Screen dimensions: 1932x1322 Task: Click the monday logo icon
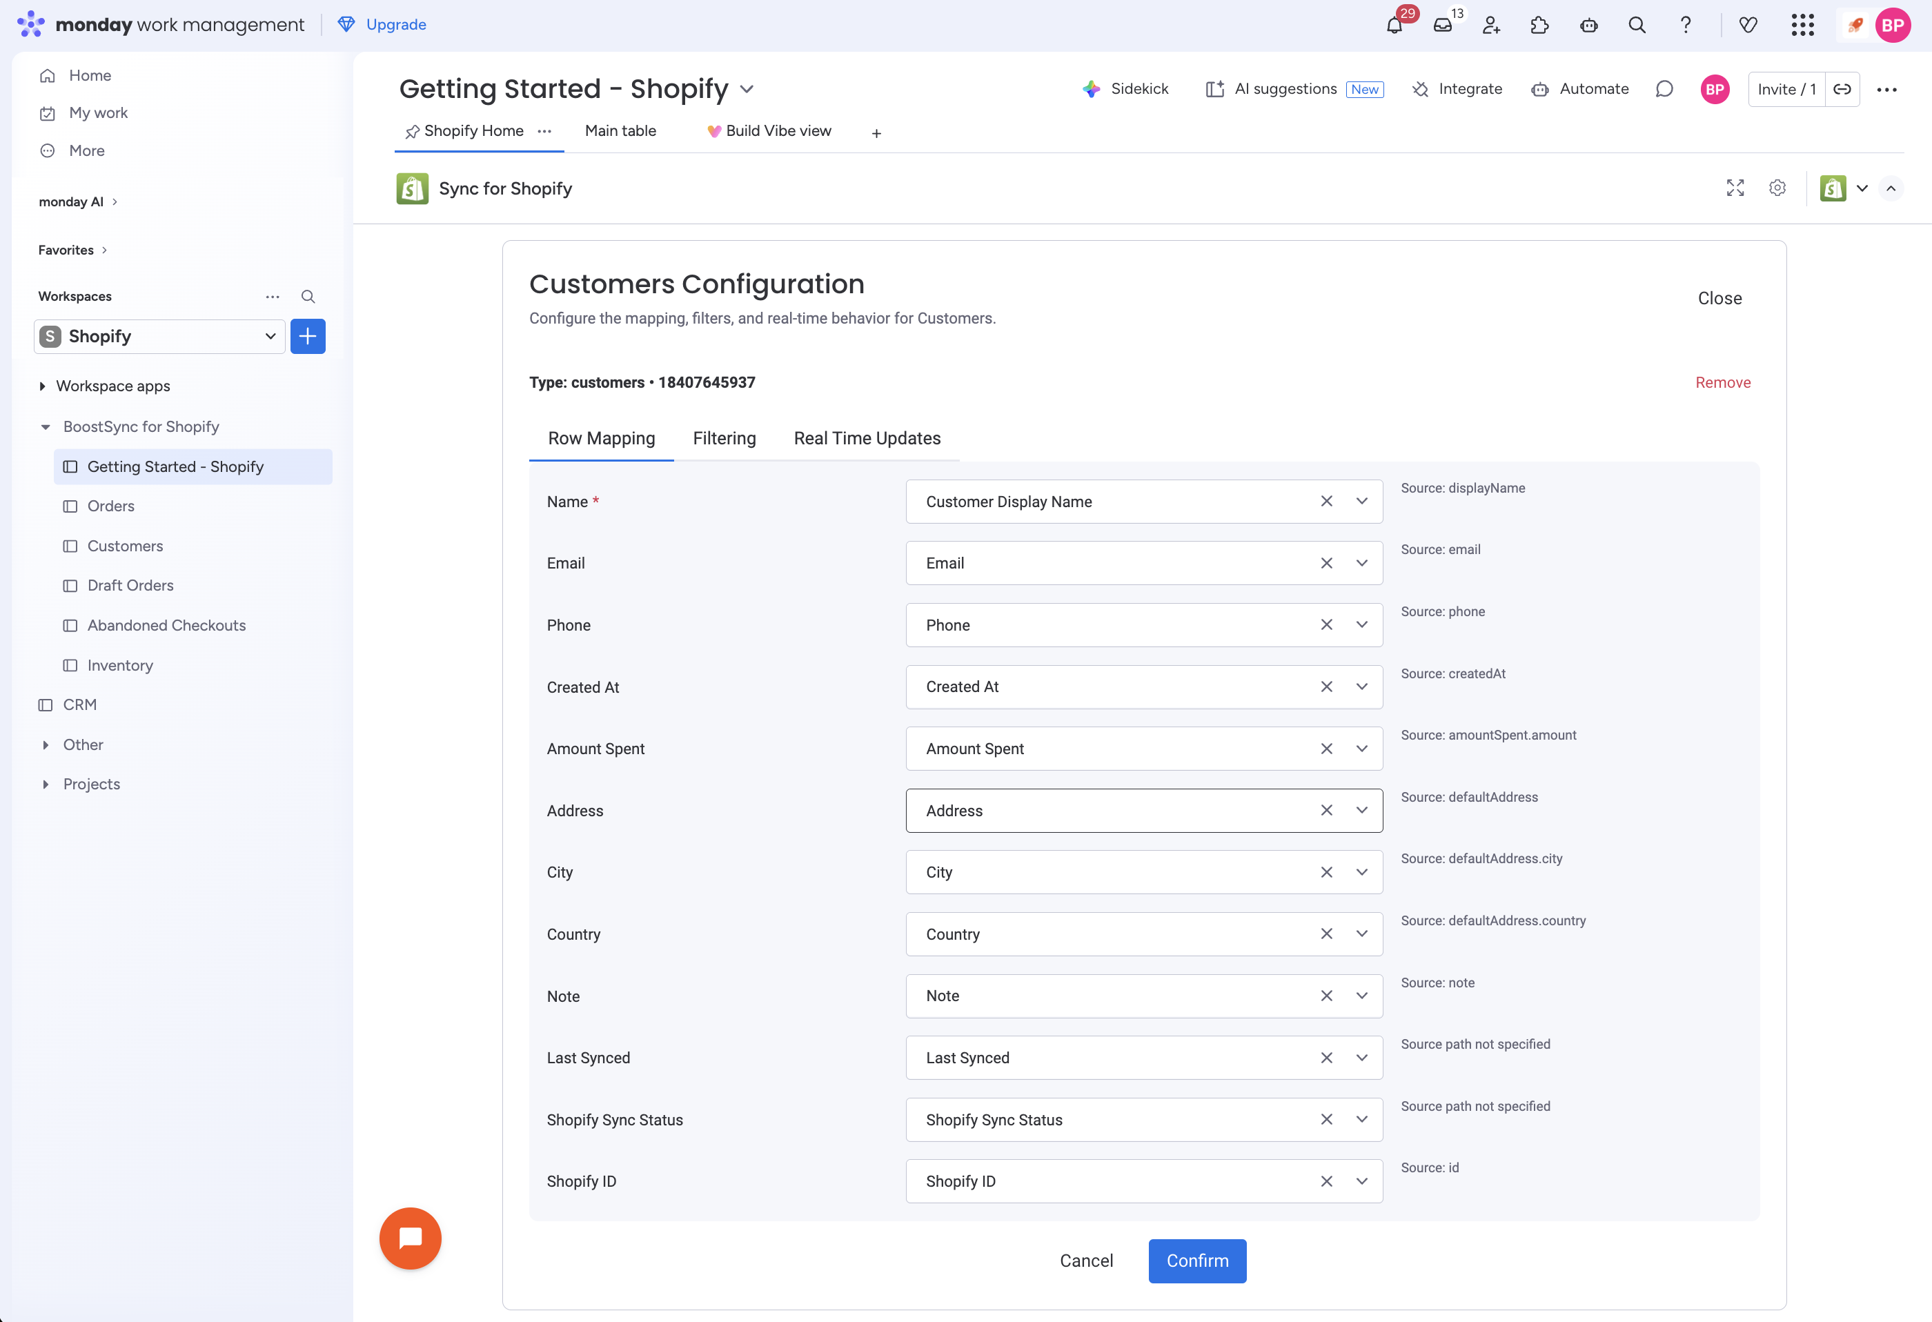(x=31, y=24)
